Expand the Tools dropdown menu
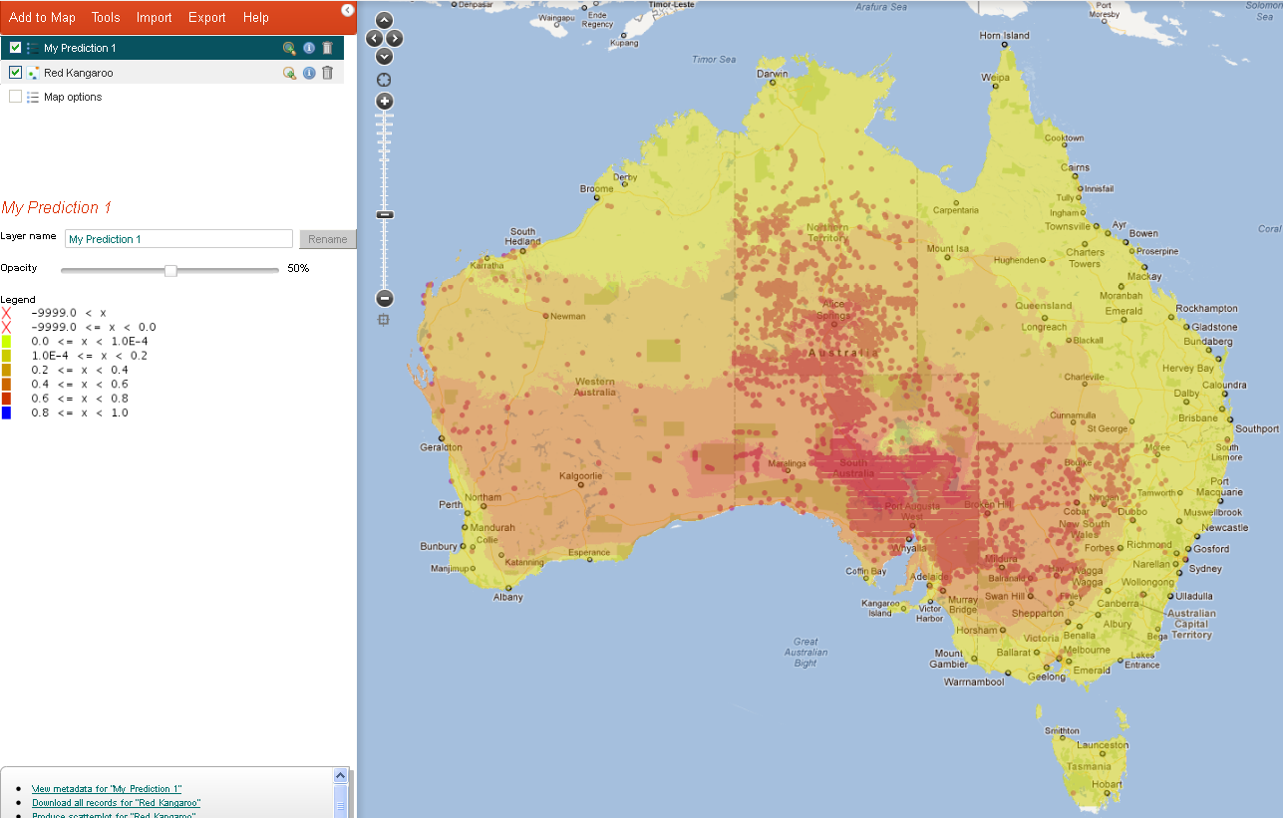Image resolution: width=1283 pixels, height=818 pixels. (106, 17)
